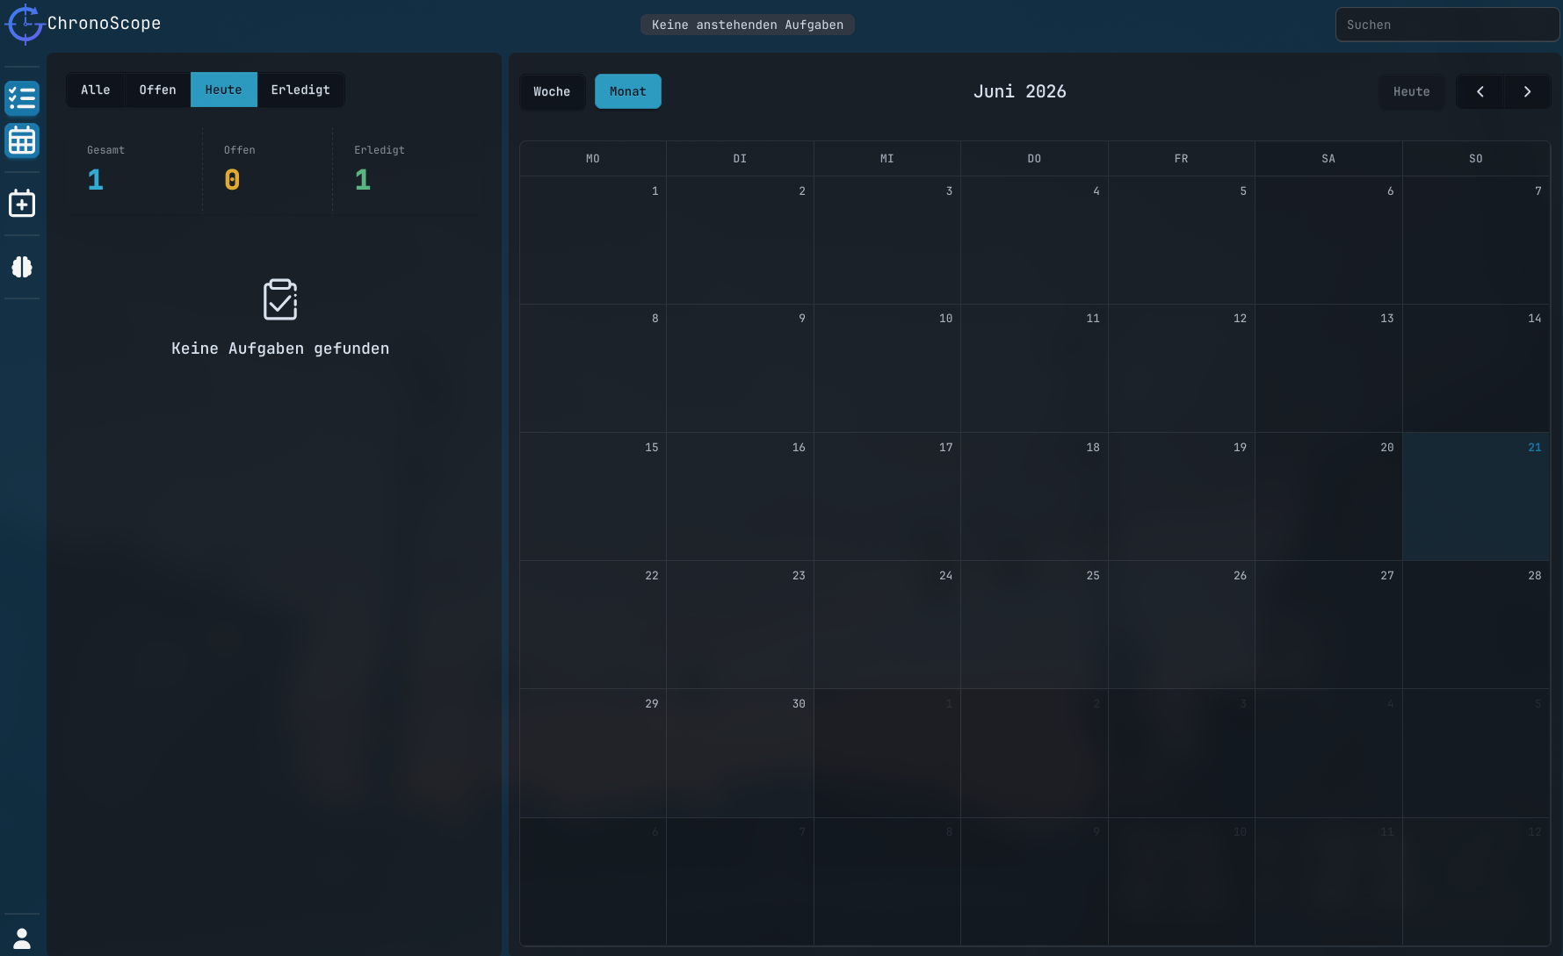Click the ChronoScope logo icon
The width and height of the screenshot is (1563, 956).
25,24
